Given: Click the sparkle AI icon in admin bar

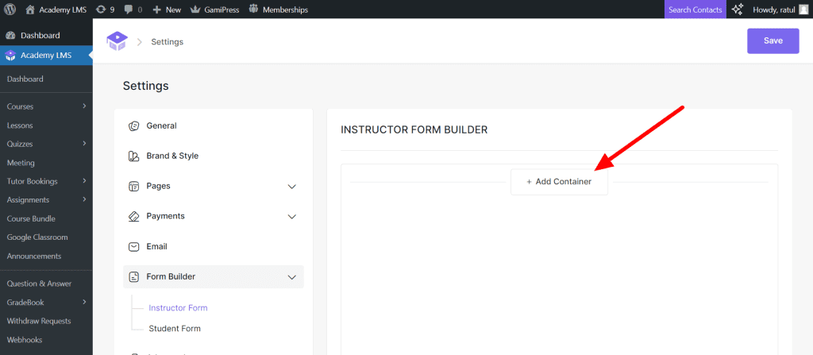Looking at the screenshot, I should pos(737,10).
